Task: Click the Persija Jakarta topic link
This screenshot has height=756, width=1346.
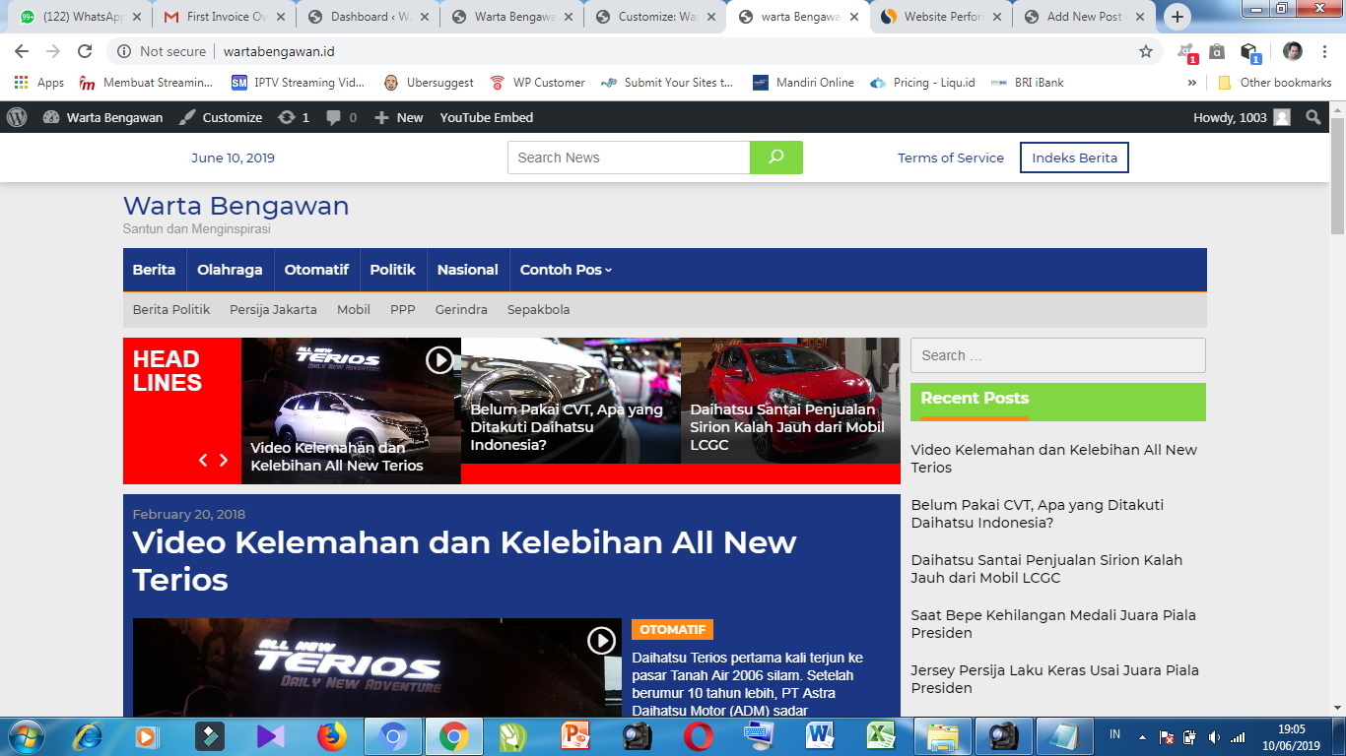Action: point(273,309)
